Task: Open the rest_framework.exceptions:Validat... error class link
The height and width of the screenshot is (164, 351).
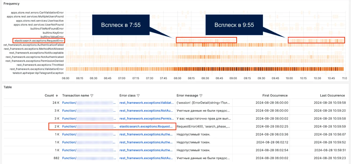Action: (x=146, y=103)
